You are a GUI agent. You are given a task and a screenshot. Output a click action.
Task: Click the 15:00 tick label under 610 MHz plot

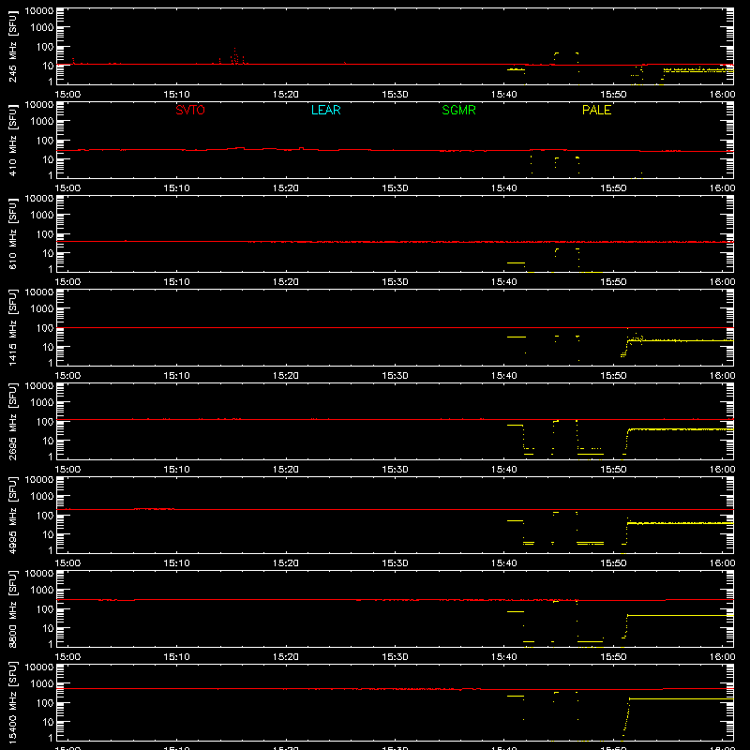67,282
